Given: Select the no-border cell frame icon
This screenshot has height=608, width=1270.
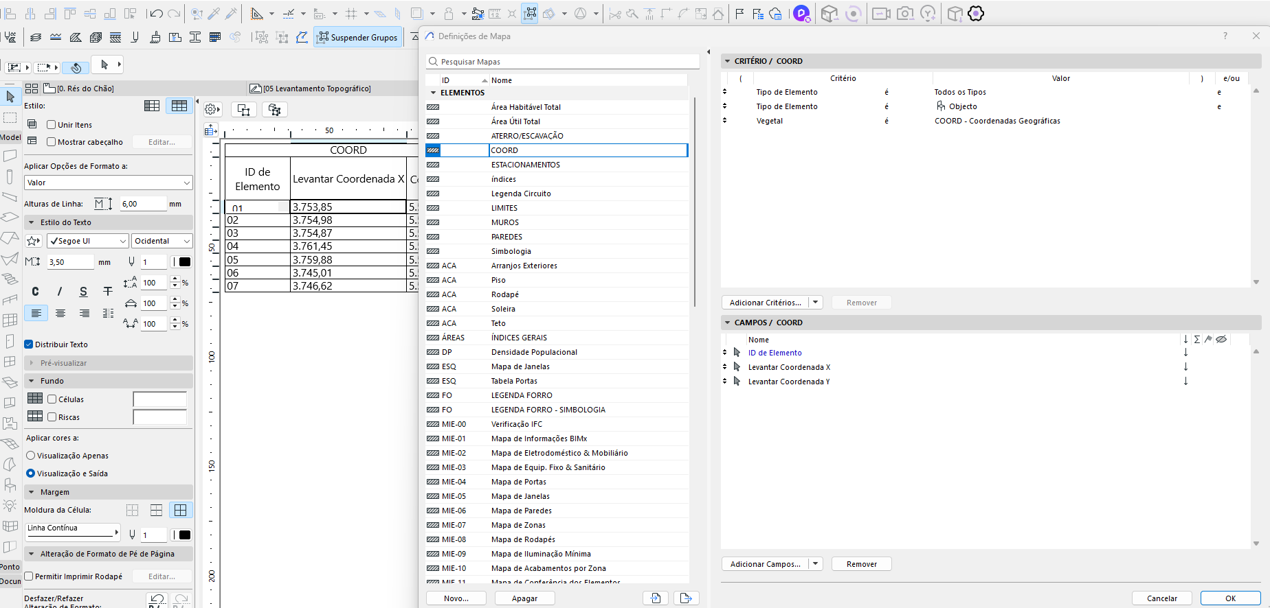Looking at the screenshot, I should click(x=132, y=510).
